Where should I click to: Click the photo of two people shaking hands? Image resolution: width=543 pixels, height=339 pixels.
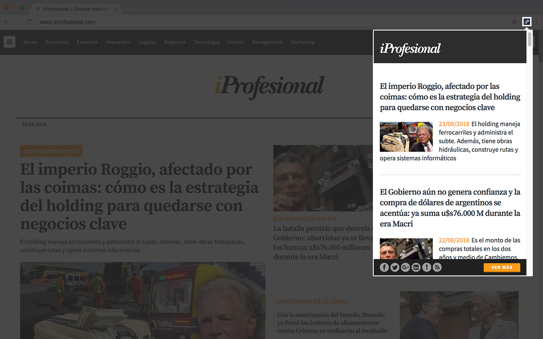(x=459, y=315)
